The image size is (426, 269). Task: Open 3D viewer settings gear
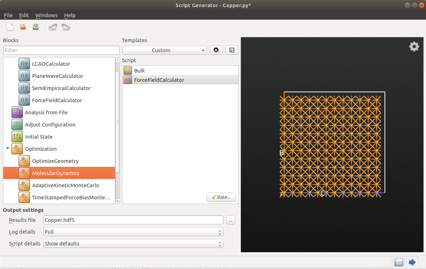click(x=414, y=46)
